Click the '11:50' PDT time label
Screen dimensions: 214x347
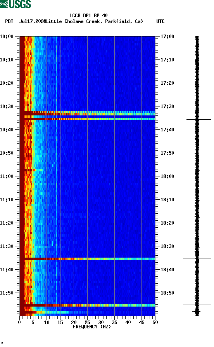tap(7, 293)
